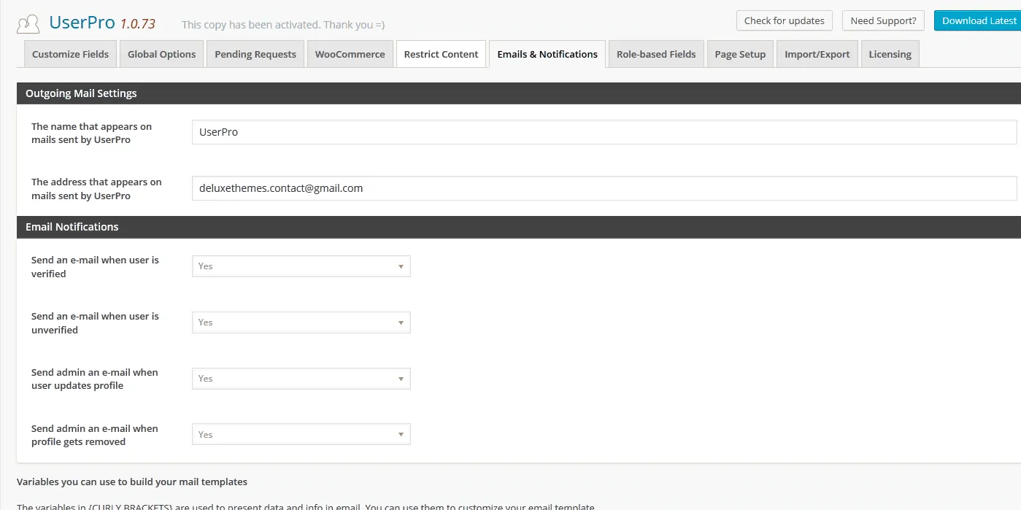Click 'The address that appears on mails' label
1021x510 pixels.
(x=96, y=189)
